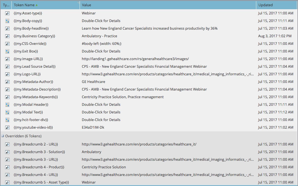Image resolution: width=298 pixels, height=186 pixels.
Task: Select the {{my.Body-headline}} token name
Action: click(31, 29)
